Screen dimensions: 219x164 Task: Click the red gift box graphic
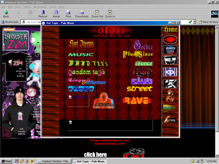point(134,153)
